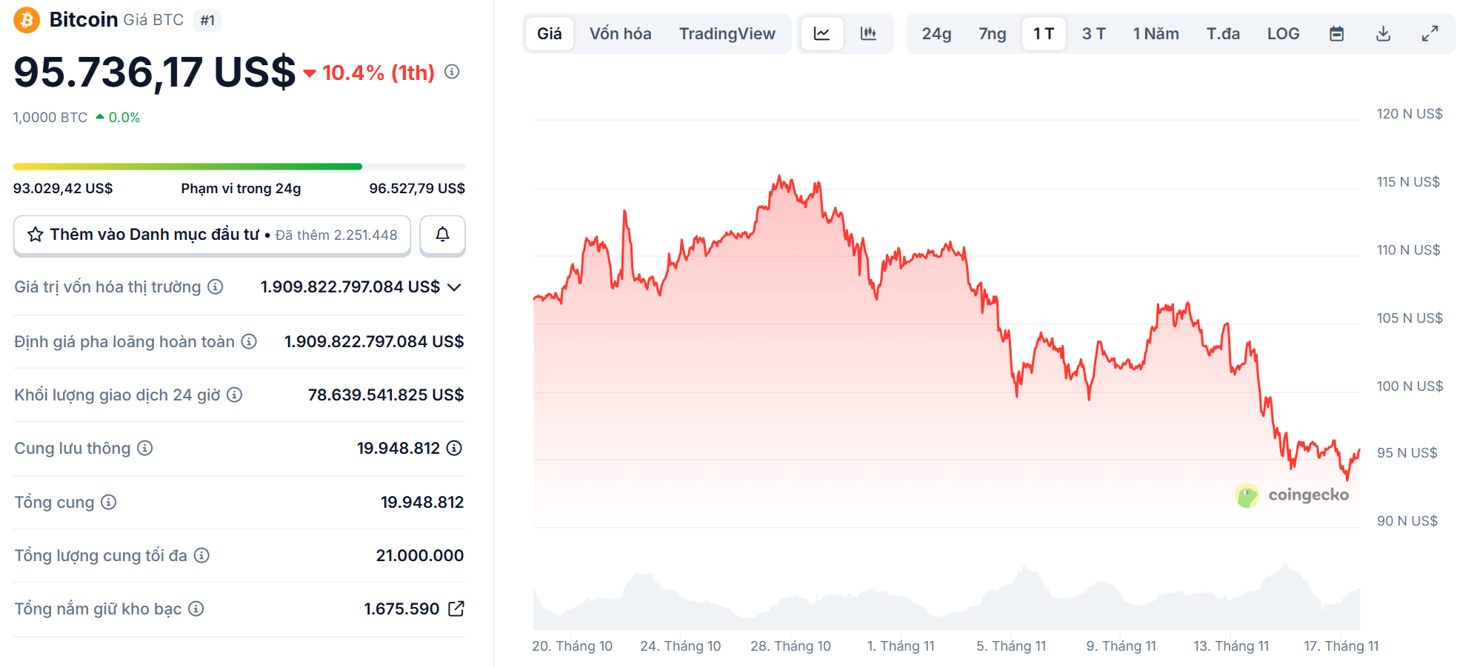Toggle the 24g time range
This screenshot has width=1460, height=667.
click(x=936, y=33)
